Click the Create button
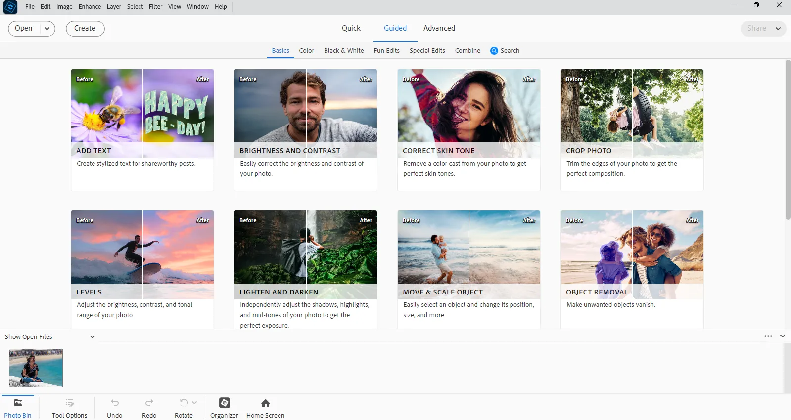The image size is (791, 420). coord(85,29)
